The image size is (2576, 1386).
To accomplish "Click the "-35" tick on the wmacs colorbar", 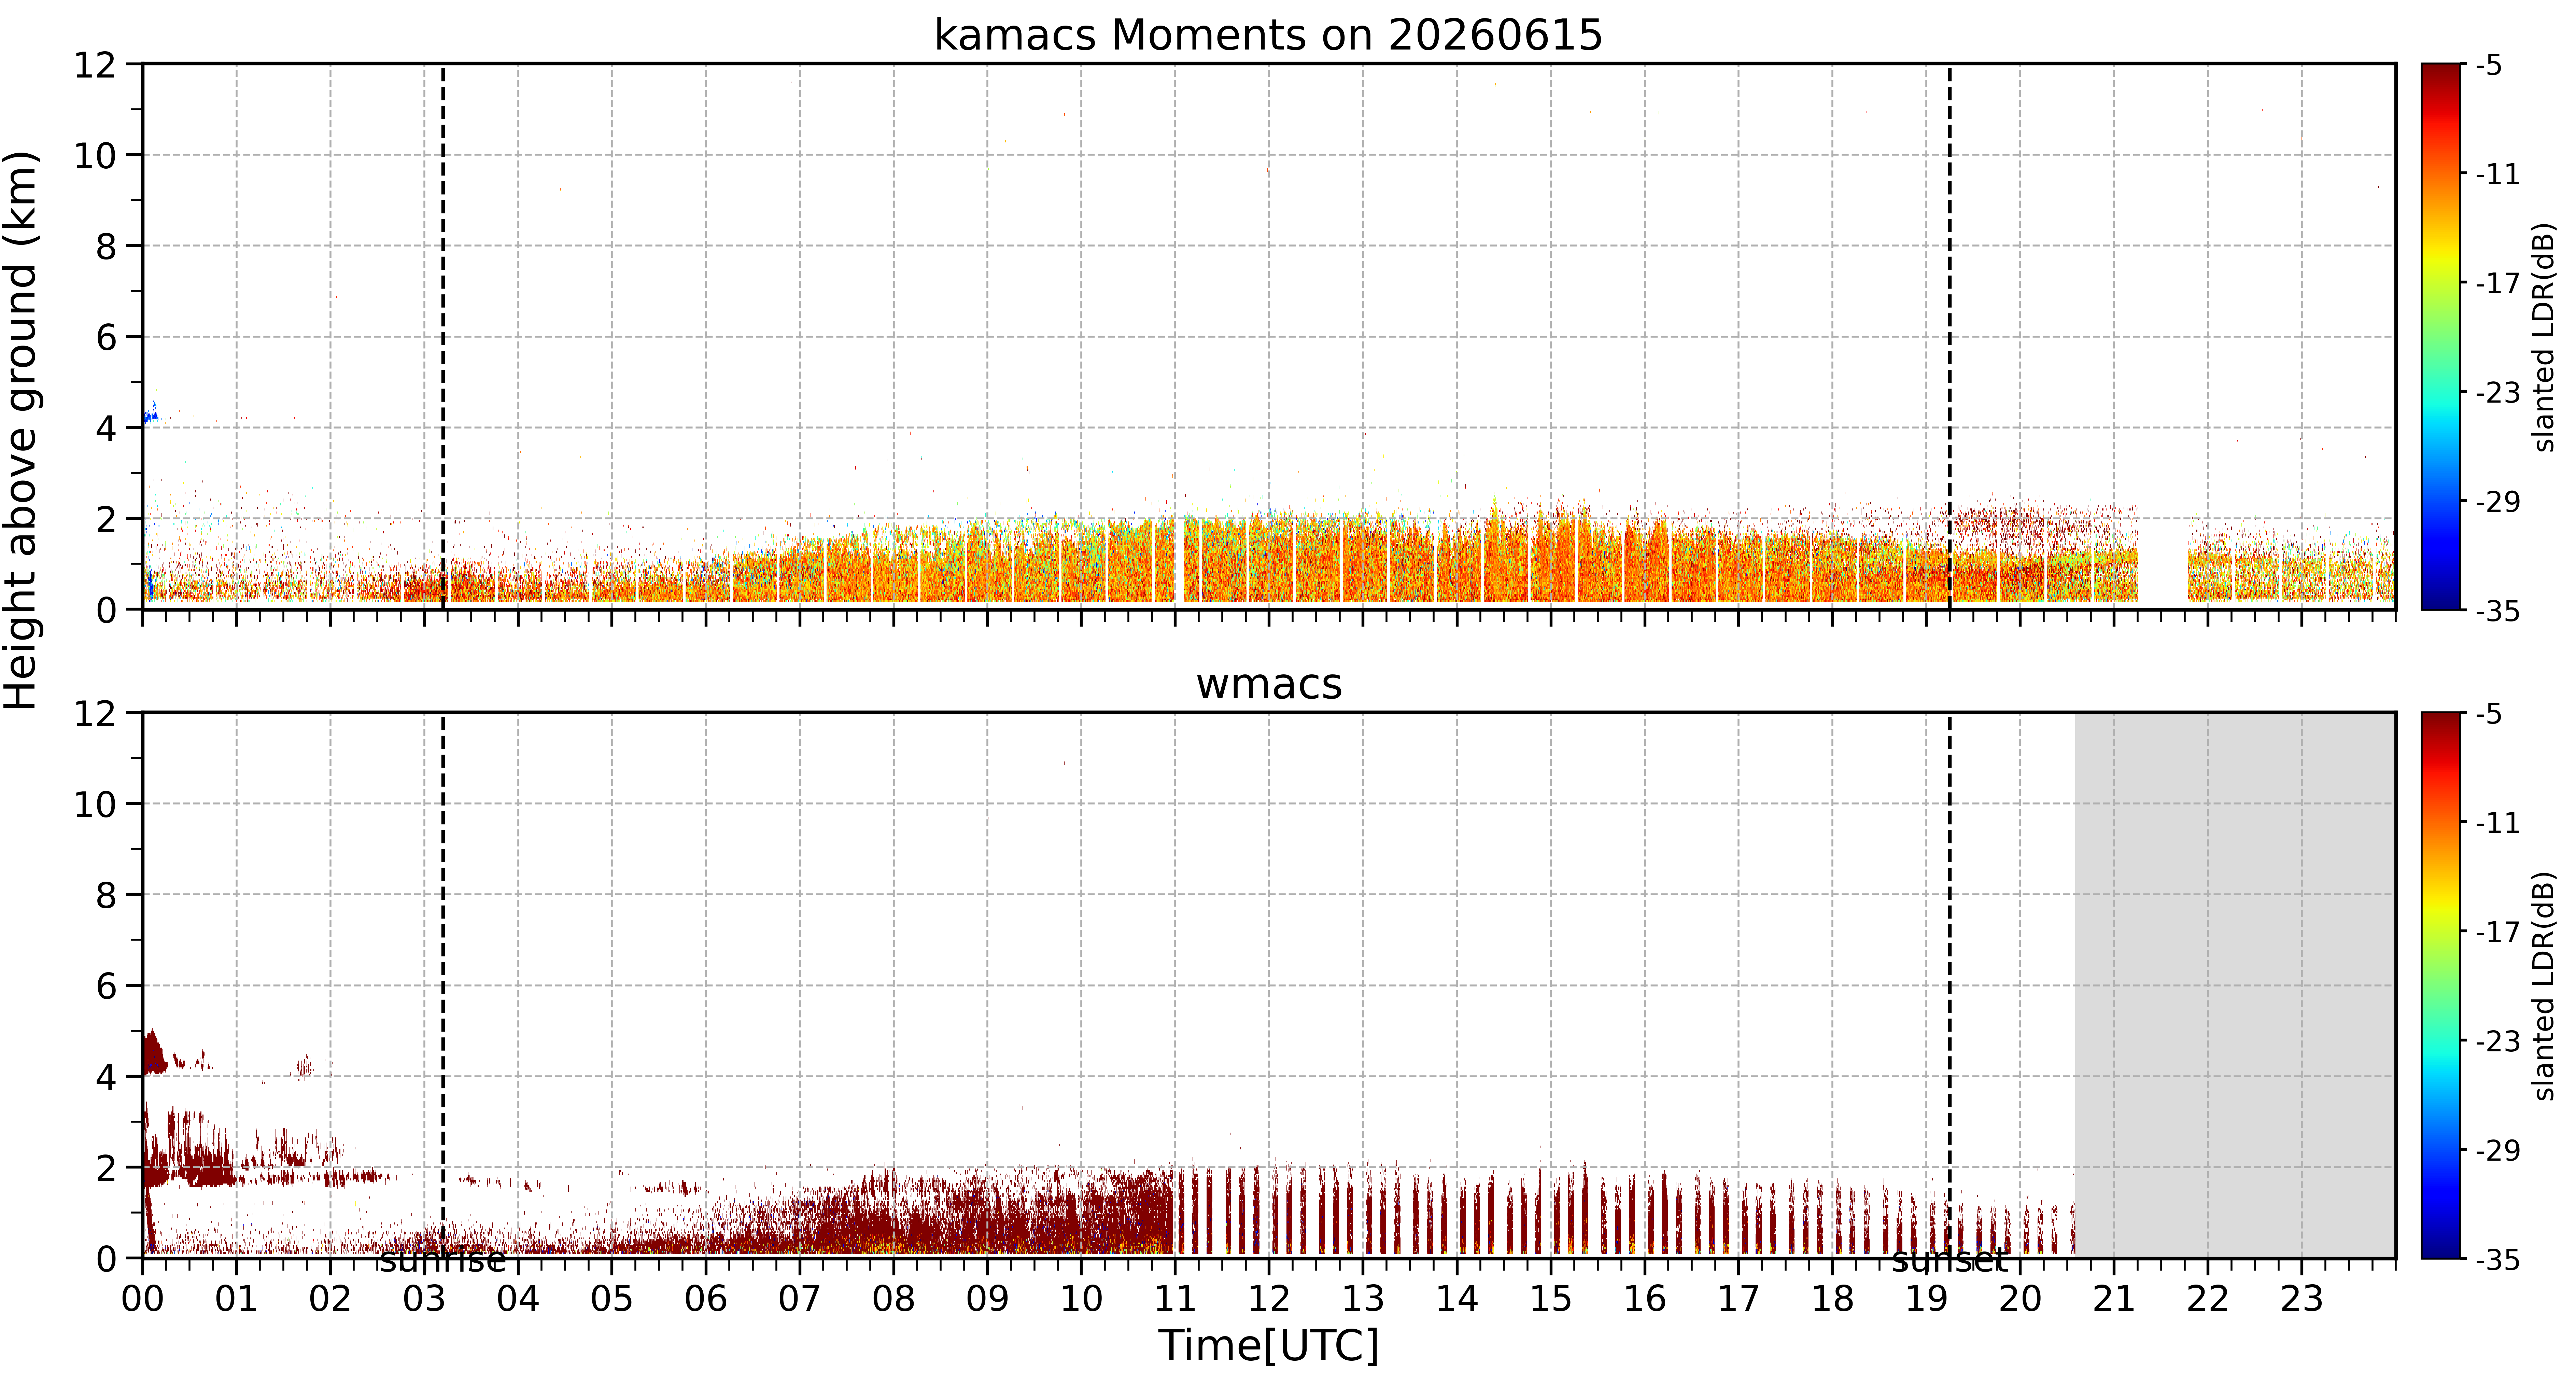I will (2497, 1259).
